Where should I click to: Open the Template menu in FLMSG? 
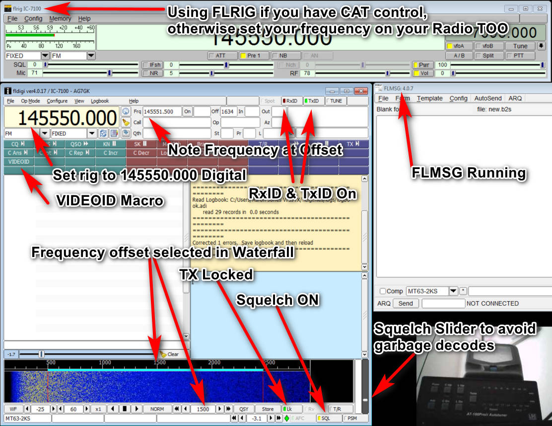coord(429,98)
